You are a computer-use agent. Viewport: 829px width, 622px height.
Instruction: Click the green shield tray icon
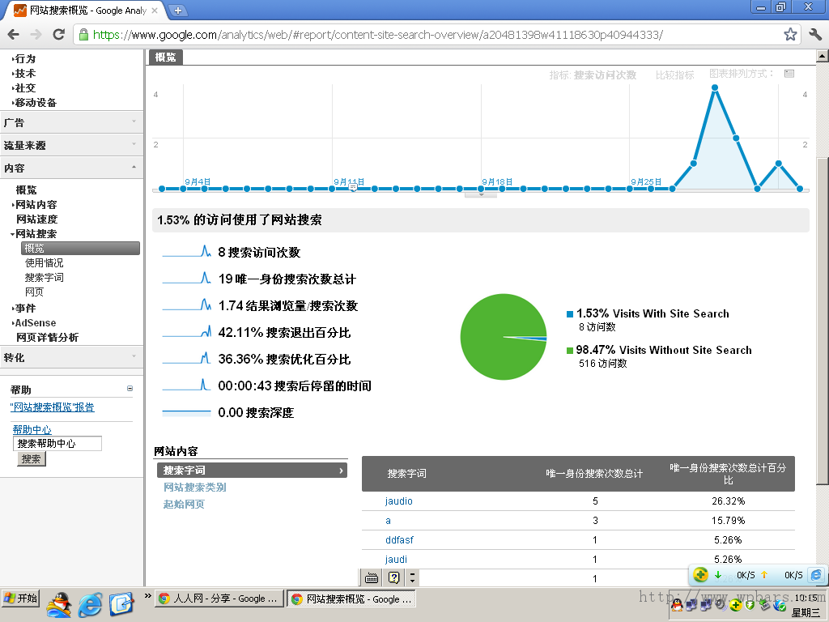(x=750, y=606)
